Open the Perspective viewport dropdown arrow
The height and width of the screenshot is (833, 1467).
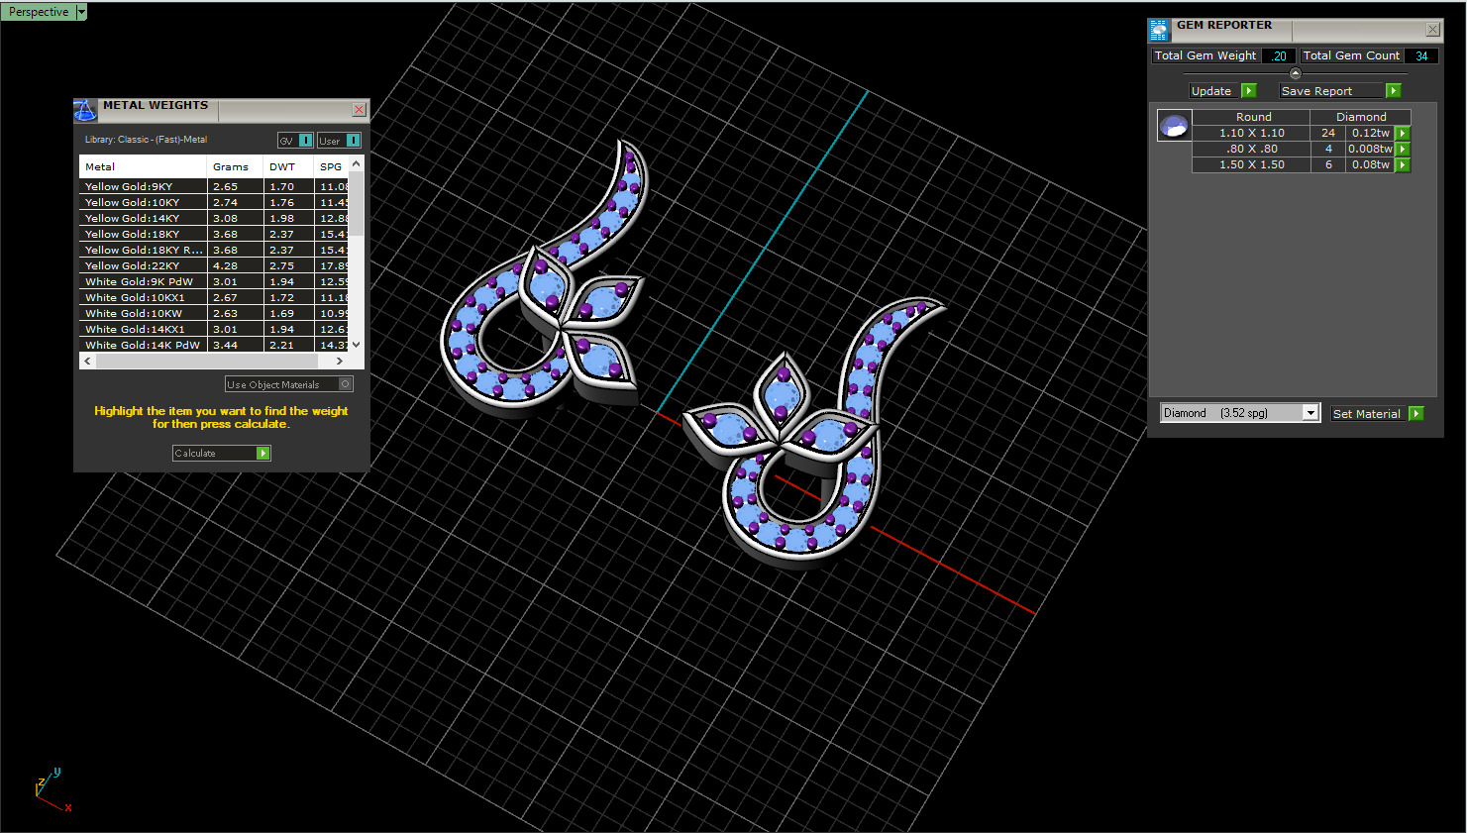[81, 12]
